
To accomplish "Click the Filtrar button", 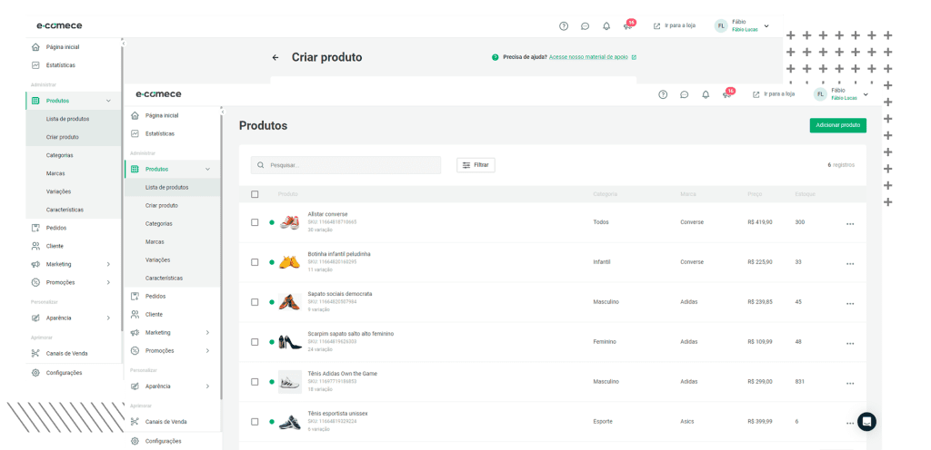I will point(476,165).
